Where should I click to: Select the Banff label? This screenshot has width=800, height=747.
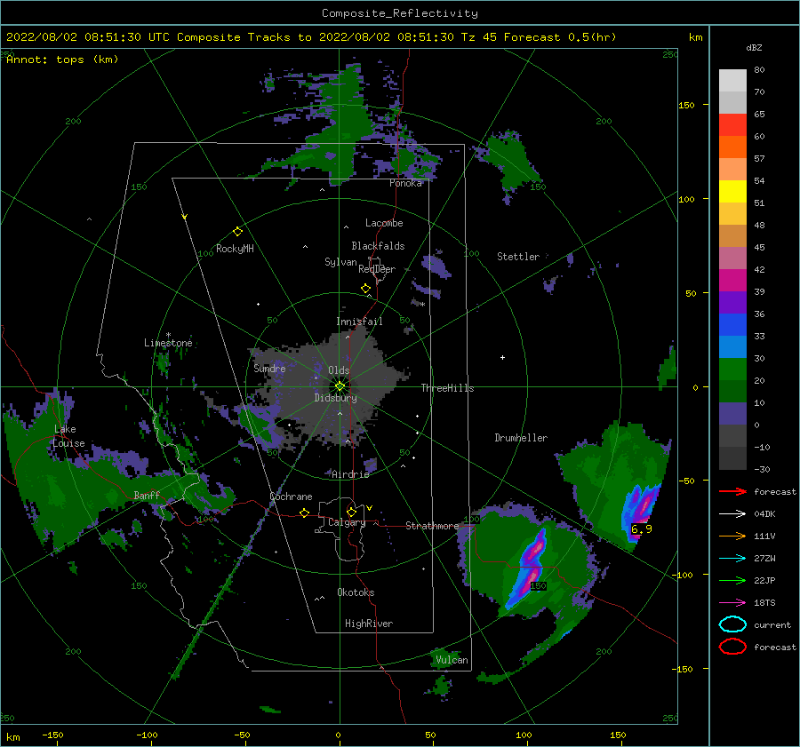[147, 496]
